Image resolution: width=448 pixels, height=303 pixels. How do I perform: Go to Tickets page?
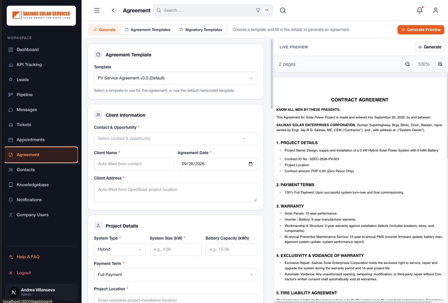coord(41,125)
